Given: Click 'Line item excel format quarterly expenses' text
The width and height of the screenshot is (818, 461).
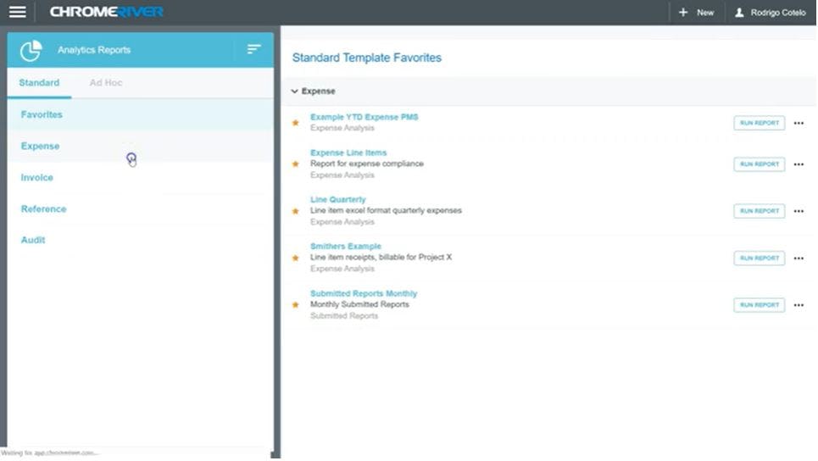Looking at the screenshot, I should [x=386, y=211].
